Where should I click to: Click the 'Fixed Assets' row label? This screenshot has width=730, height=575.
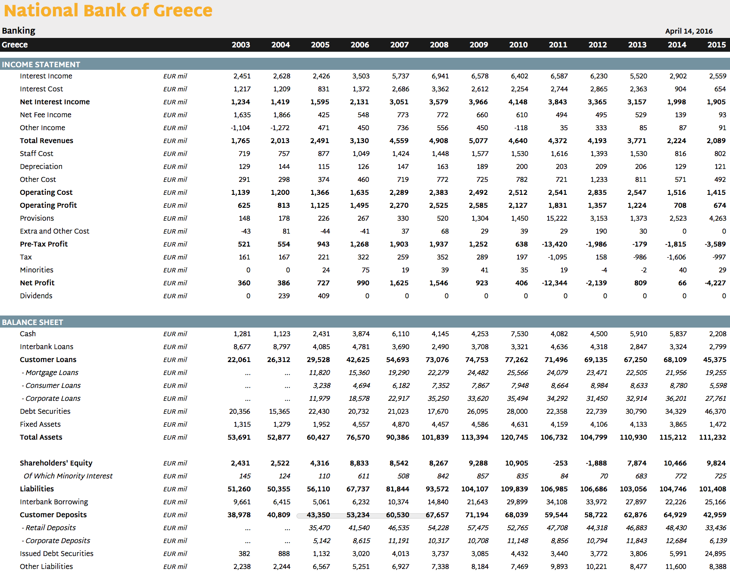tap(40, 425)
